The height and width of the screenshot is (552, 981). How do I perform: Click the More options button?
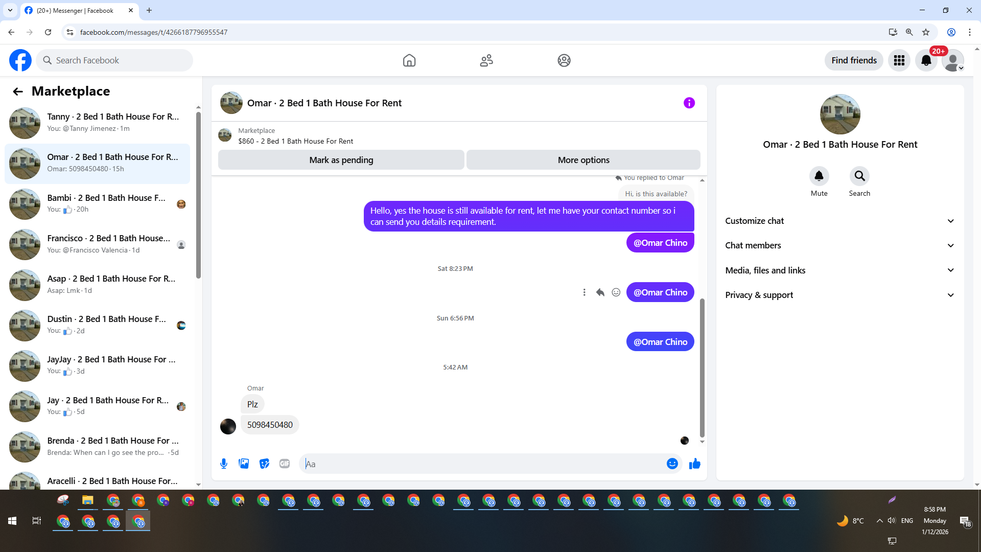pyautogui.click(x=583, y=160)
